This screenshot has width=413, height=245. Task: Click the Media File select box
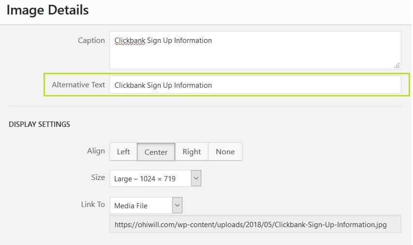click(146, 205)
